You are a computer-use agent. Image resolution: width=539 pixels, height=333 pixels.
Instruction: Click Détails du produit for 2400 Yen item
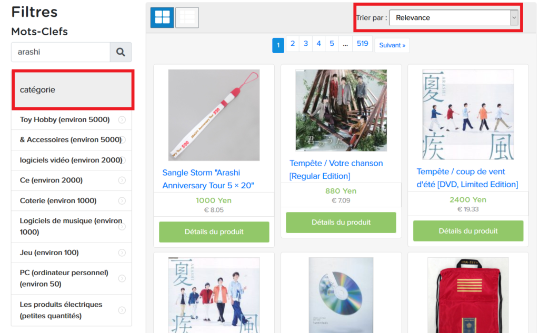click(468, 231)
